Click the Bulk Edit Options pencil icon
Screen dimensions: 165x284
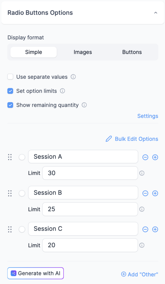click(108, 139)
